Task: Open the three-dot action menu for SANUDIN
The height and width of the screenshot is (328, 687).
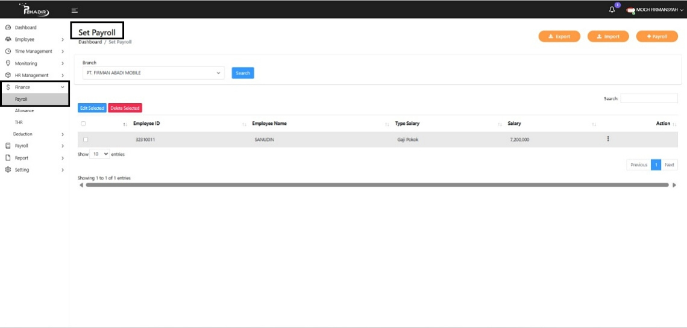Action: click(x=607, y=139)
